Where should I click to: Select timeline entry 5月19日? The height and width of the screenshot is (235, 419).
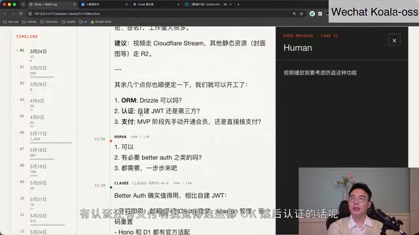tap(38, 166)
